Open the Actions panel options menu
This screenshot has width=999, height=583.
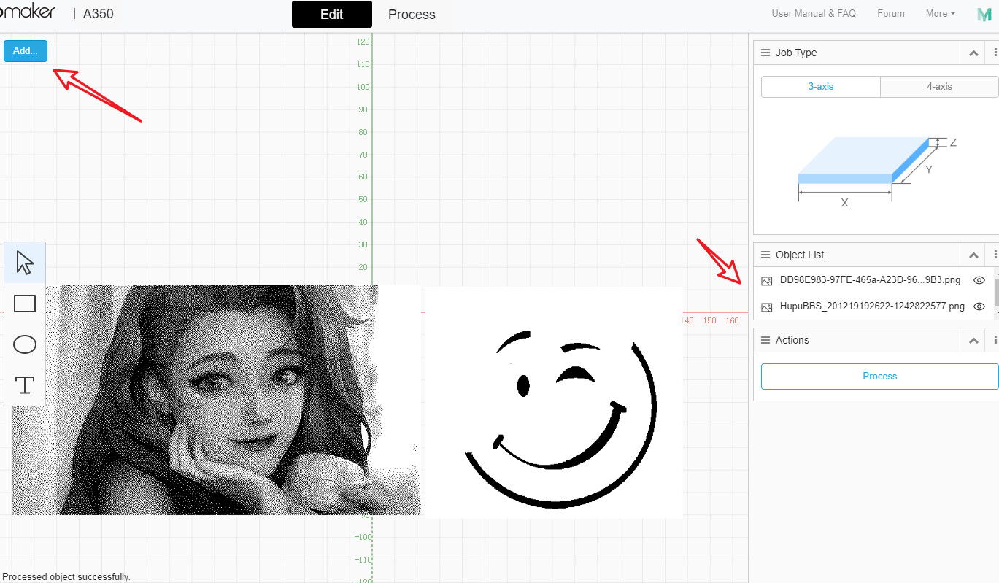(x=997, y=339)
